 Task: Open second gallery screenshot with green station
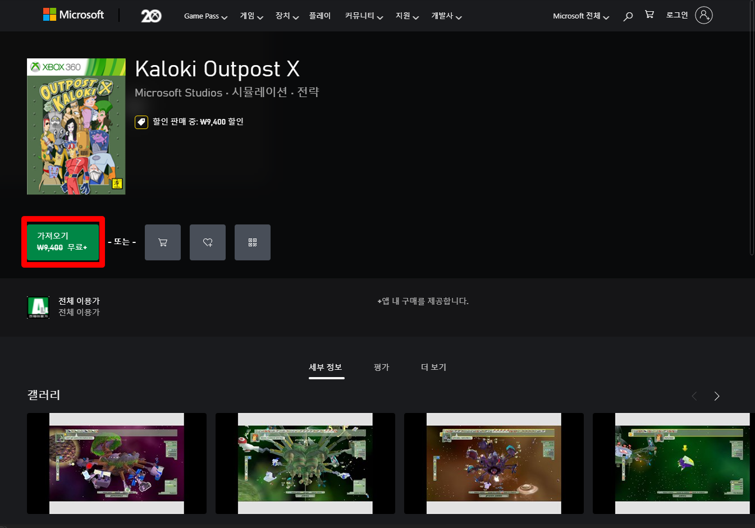305,463
